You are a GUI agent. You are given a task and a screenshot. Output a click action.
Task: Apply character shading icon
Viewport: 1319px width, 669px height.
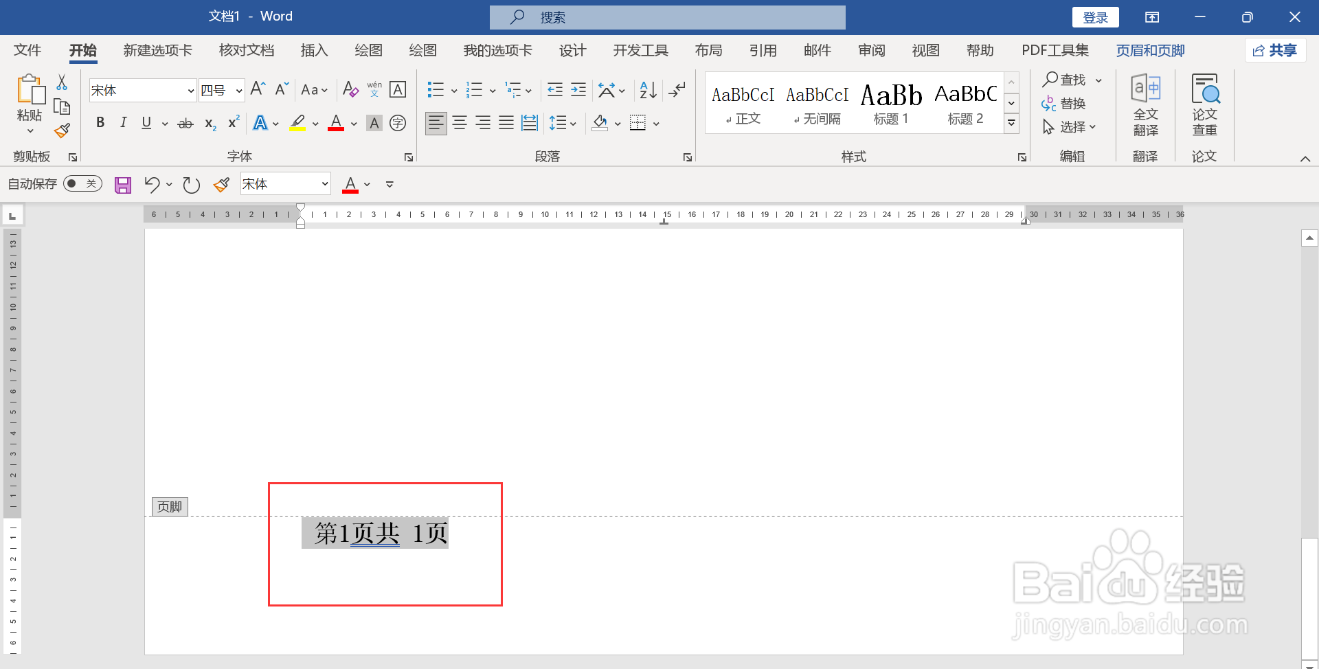[374, 123]
